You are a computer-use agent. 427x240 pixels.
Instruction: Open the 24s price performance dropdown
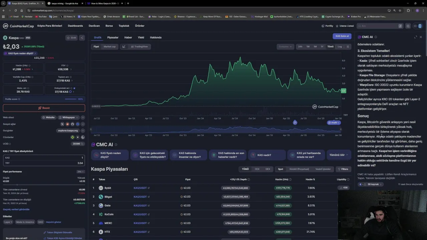(81, 172)
